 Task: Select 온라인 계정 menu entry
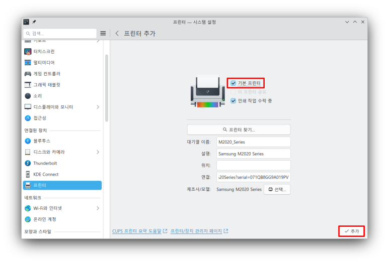point(62,219)
